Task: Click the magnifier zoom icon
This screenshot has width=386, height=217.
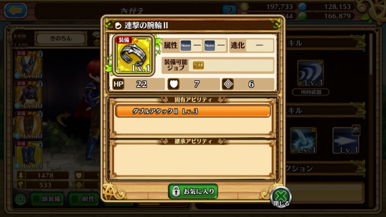Action: point(21,199)
